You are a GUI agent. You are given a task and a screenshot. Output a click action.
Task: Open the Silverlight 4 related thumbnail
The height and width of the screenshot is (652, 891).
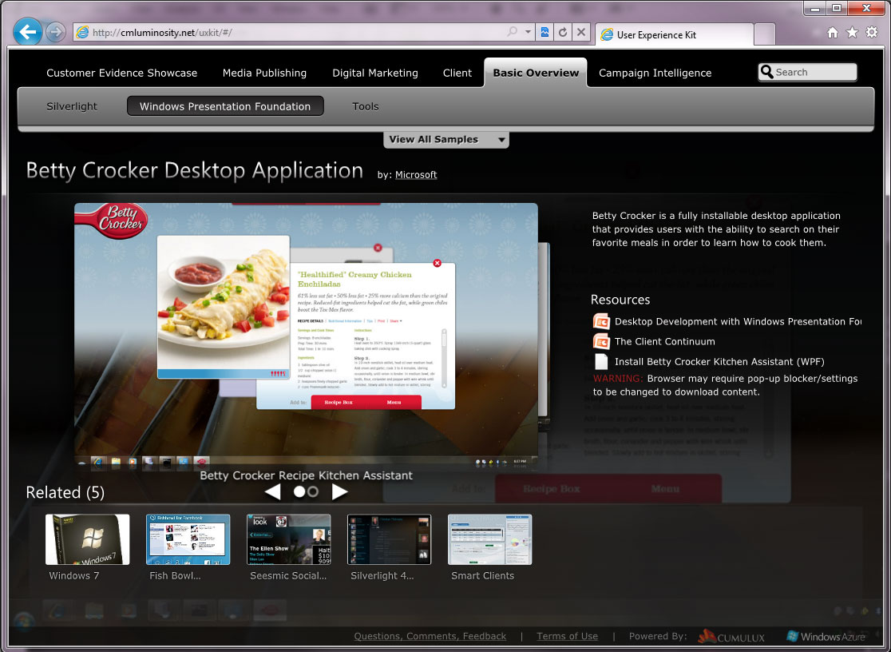tap(390, 539)
